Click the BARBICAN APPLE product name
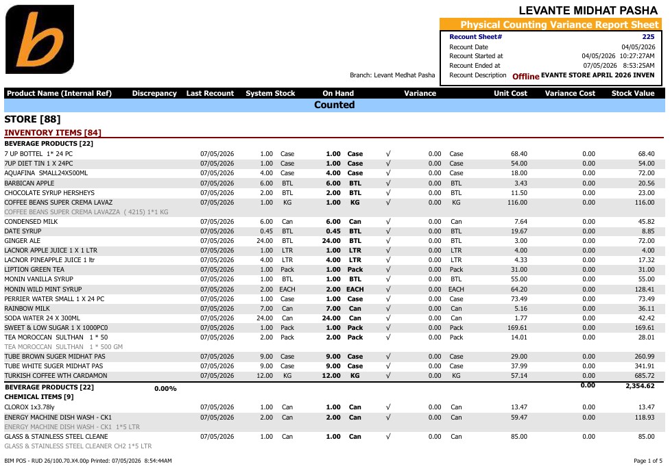 point(29,183)
